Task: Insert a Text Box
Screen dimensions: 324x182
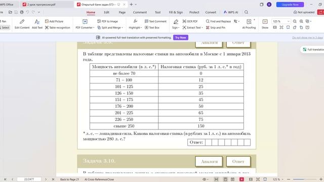Action: 152,27
